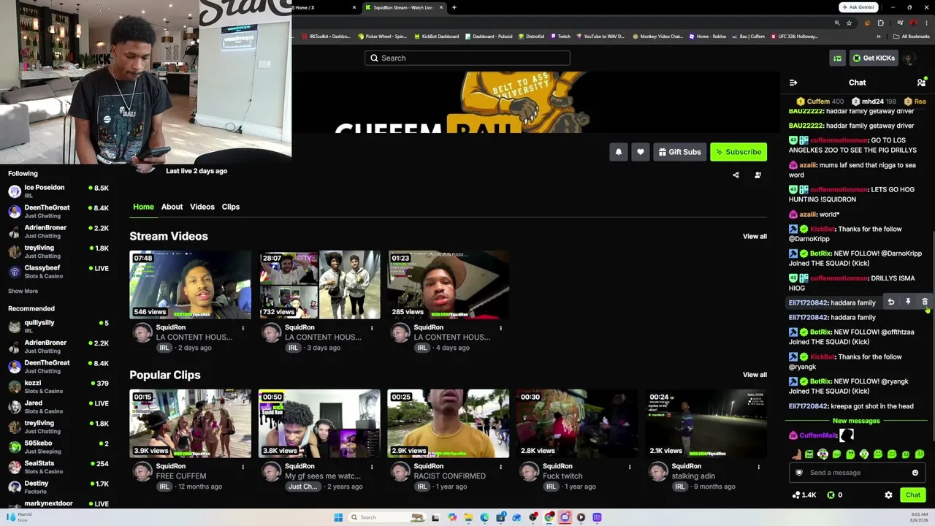Image resolution: width=935 pixels, height=526 pixels.
Task: Open the profile avatar in Kick header
Action: point(909,58)
